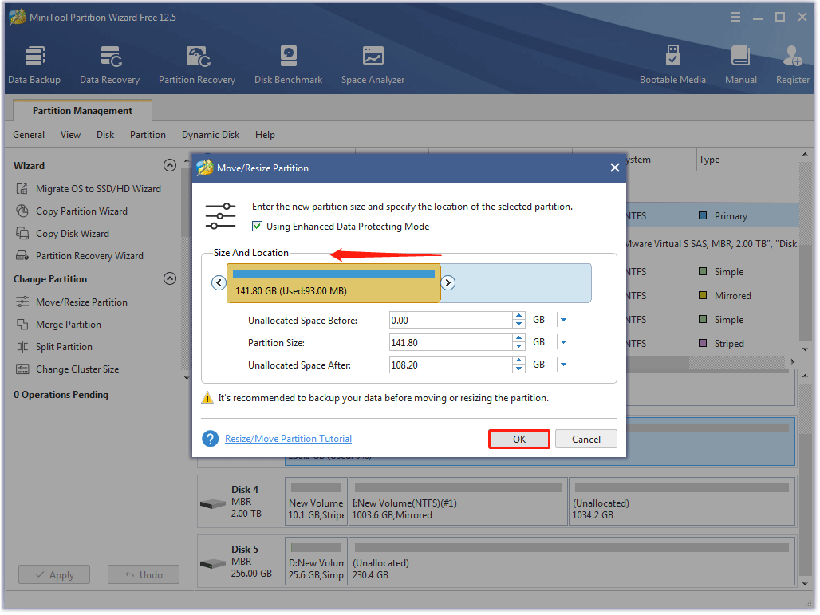Image resolution: width=820 pixels, height=615 pixels.
Task: Click Partition Recovery Wizard sidebar icon
Action: click(22, 256)
